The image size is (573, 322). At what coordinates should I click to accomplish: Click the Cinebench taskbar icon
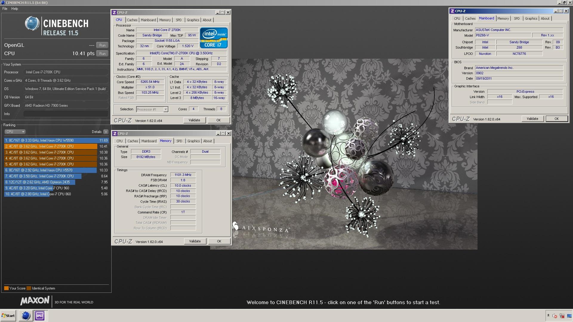point(26,315)
